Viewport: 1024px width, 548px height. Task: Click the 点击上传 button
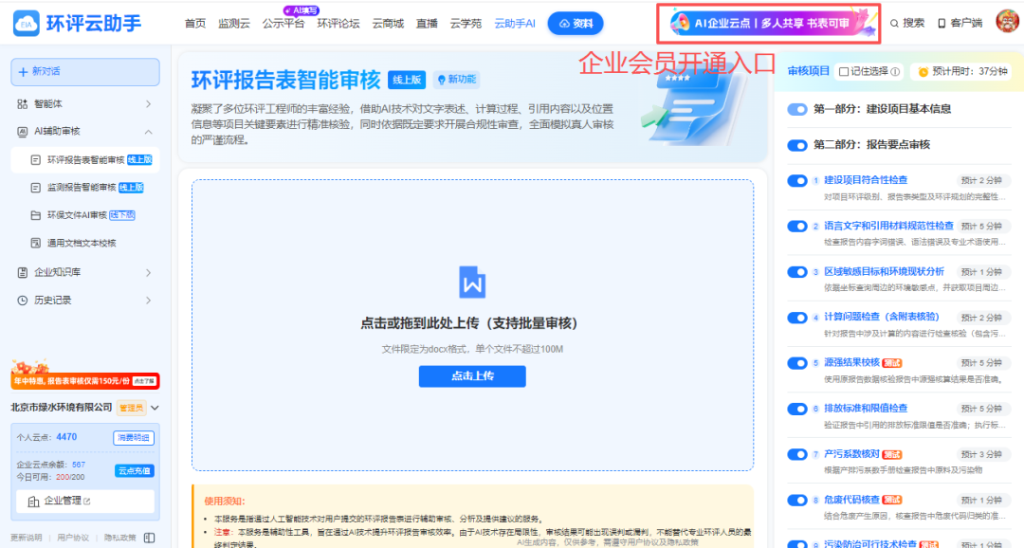(472, 376)
